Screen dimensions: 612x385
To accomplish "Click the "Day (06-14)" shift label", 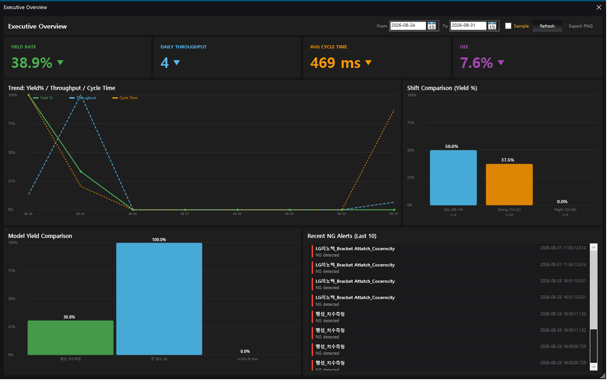I will pos(453,209).
